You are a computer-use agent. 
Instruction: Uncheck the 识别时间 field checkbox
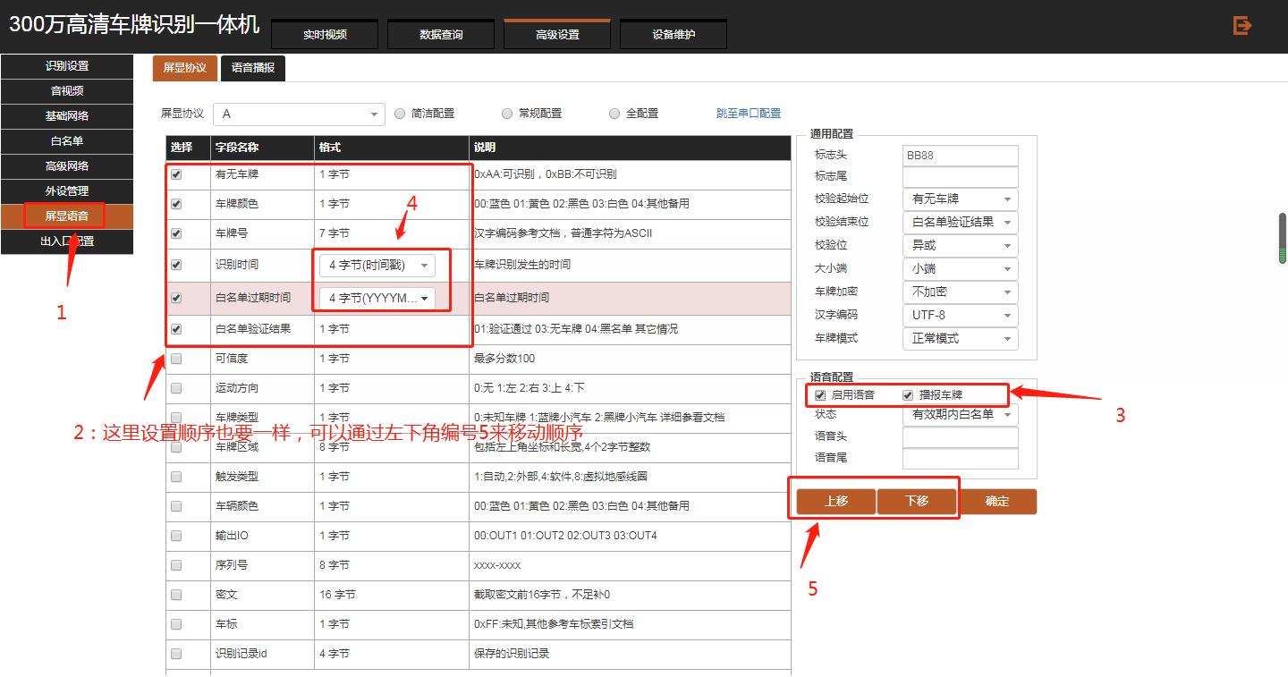click(x=176, y=265)
